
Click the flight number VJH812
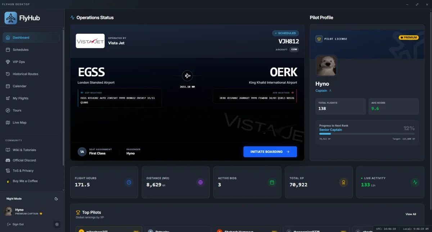click(x=289, y=41)
